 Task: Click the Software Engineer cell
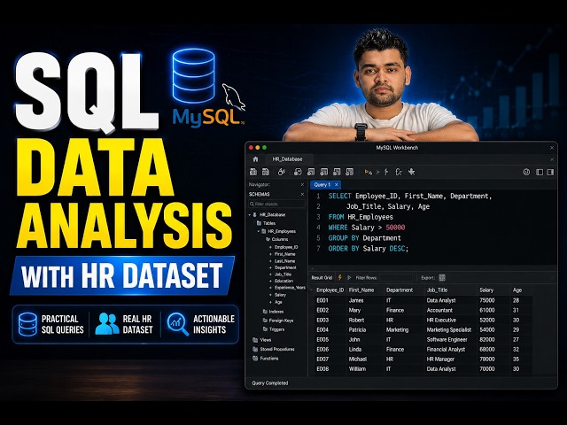tap(447, 340)
